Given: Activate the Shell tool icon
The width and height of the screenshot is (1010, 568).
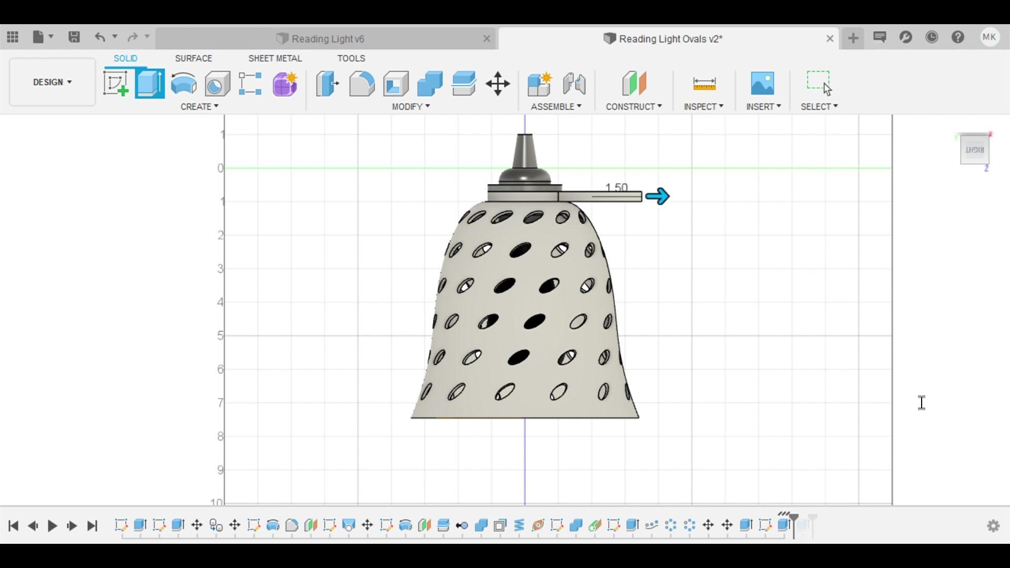Looking at the screenshot, I should pos(396,84).
